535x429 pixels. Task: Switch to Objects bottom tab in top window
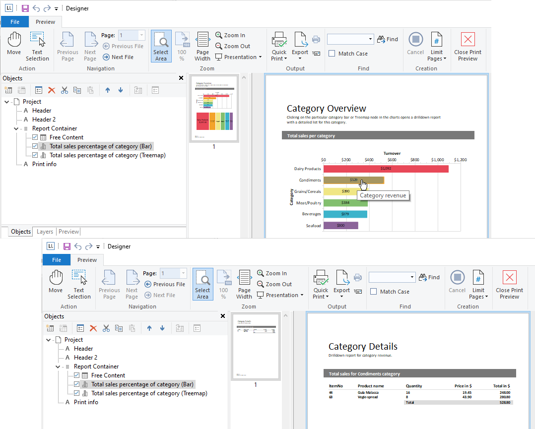tap(21, 232)
